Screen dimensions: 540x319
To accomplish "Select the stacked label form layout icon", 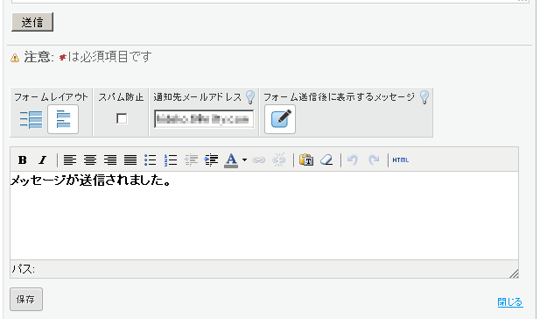I will (x=63, y=119).
